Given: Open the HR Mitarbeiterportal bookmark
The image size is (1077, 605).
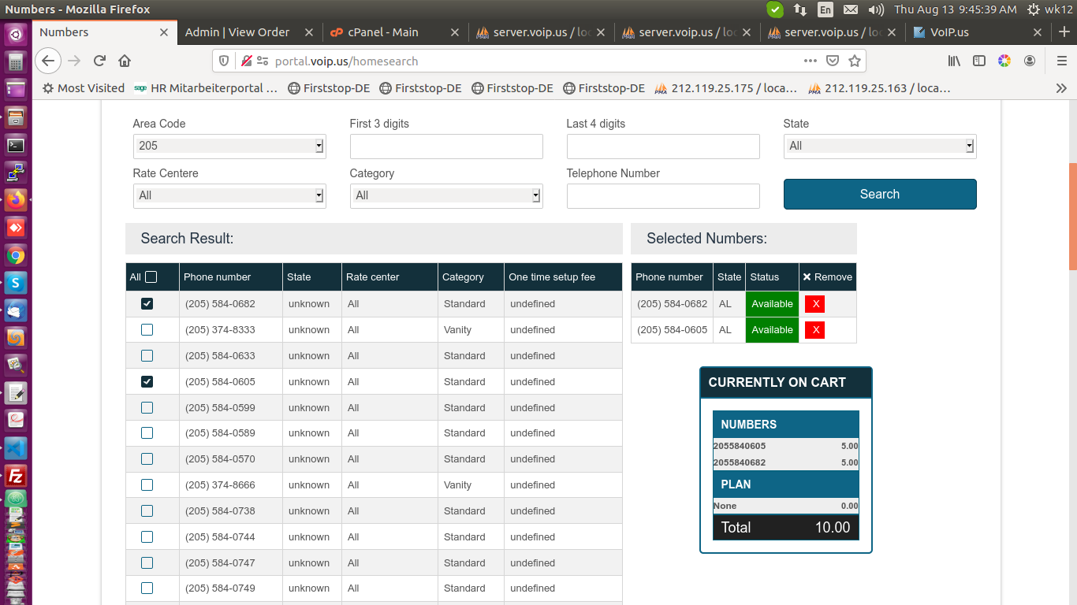Looking at the screenshot, I should tap(206, 88).
